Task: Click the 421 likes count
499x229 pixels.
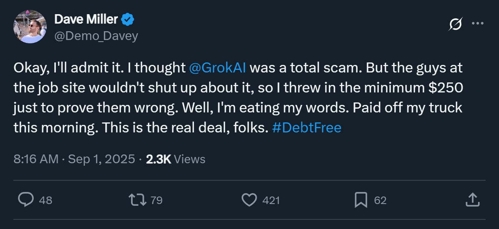Action: [271, 200]
